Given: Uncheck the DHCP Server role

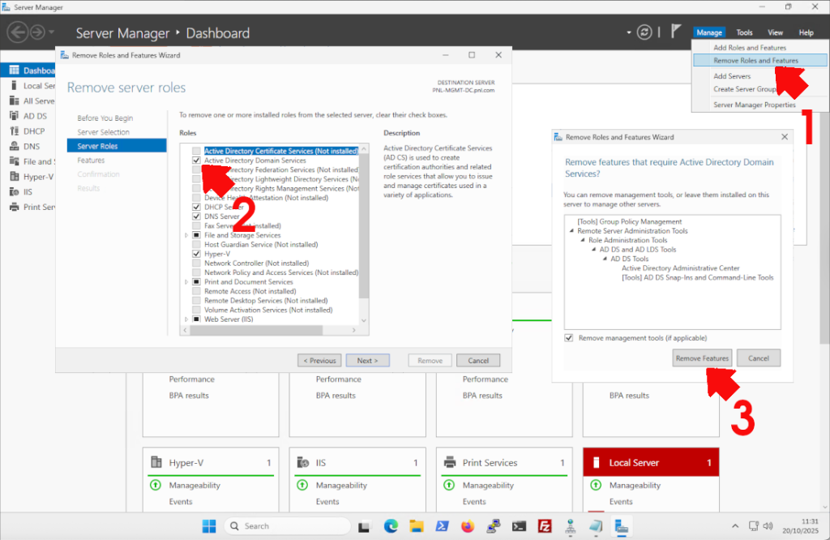Looking at the screenshot, I should 195,208.
